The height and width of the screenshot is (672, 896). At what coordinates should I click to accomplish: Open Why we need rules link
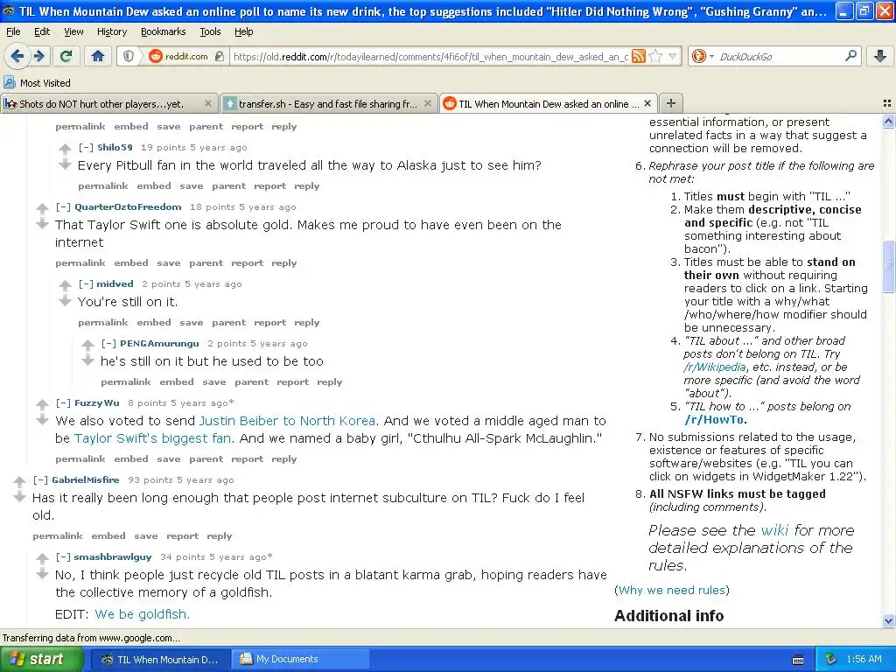point(672,590)
